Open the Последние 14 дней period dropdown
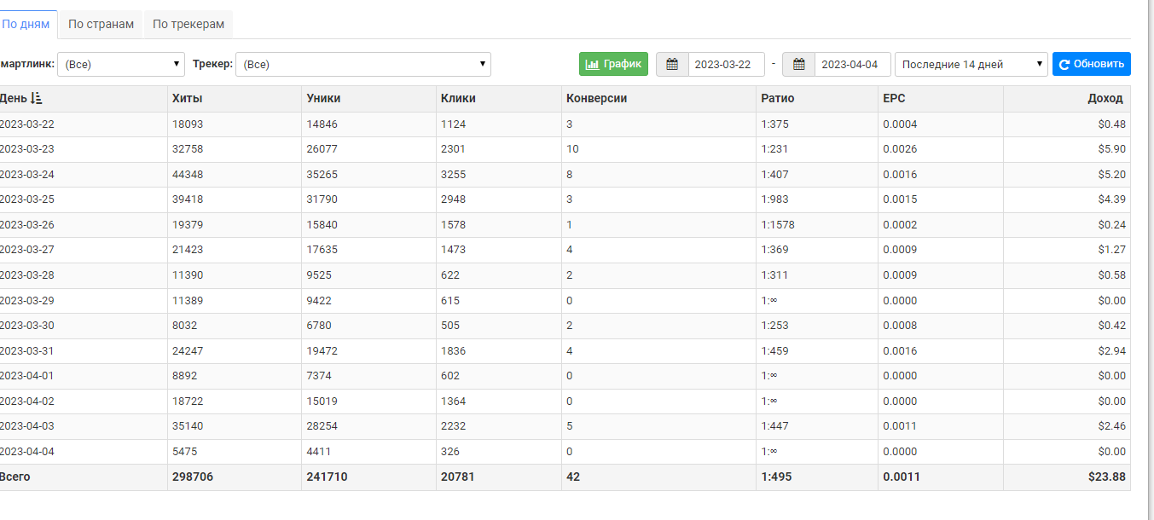The width and height of the screenshot is (1154, 520). click(971, 64)
